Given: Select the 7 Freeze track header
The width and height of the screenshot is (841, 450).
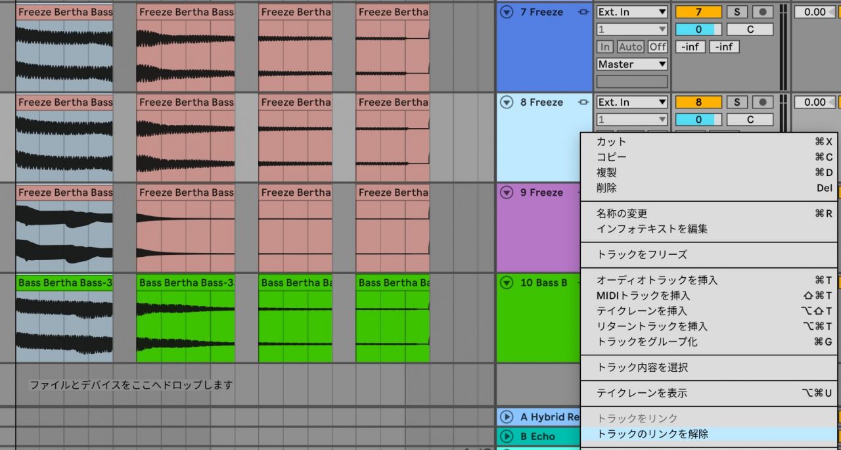Looking at the screenshot, I should (545, 47).
